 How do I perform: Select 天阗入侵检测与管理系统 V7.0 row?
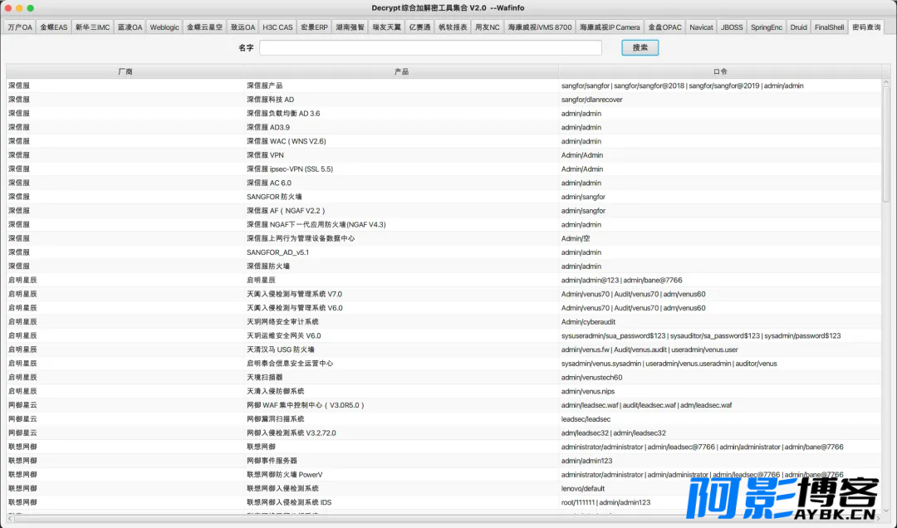pos(444,294)
